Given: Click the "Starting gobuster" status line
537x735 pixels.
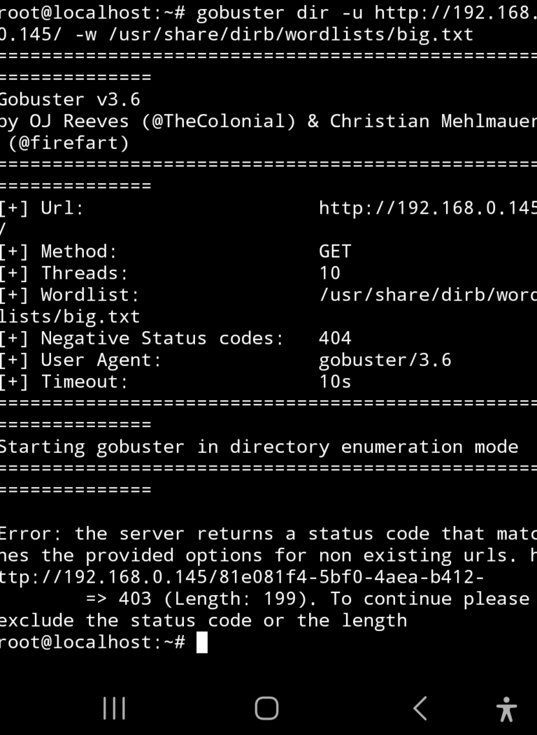Looking at the screenshot, I should (259, 446).
